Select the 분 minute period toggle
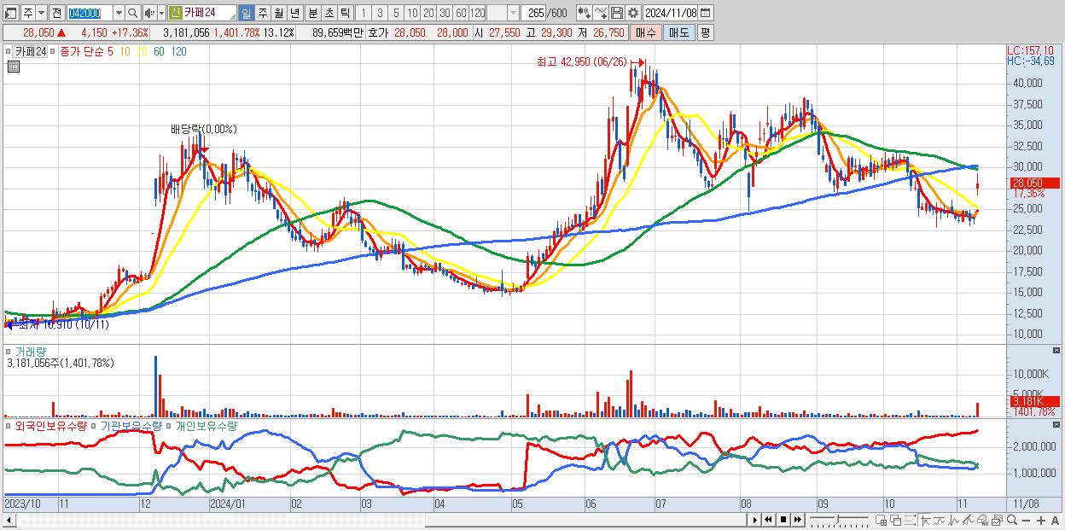This screenshot has height=530, width=1065. click(312, 13)
